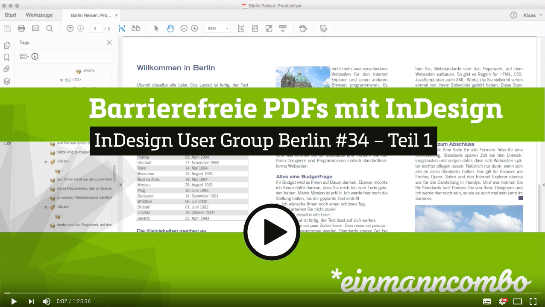The width and height of the screenshot is (545, 307).
Task: Open the attachments paperclip sidebar icon
Action: coord(7,69)
